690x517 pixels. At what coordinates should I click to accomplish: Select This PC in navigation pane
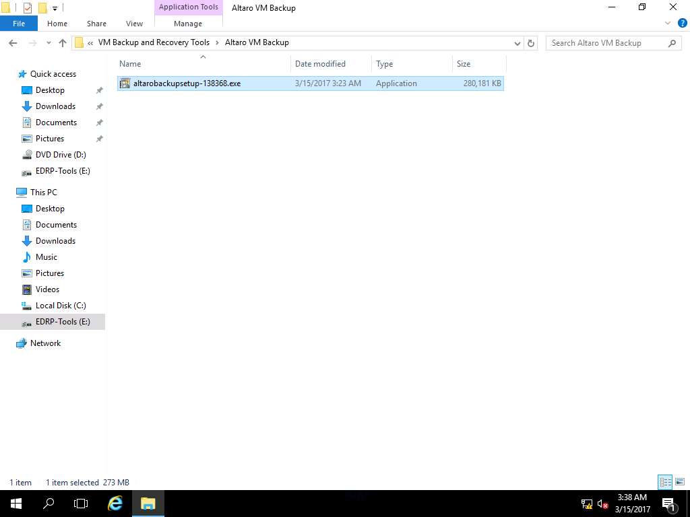click(43, 192)
